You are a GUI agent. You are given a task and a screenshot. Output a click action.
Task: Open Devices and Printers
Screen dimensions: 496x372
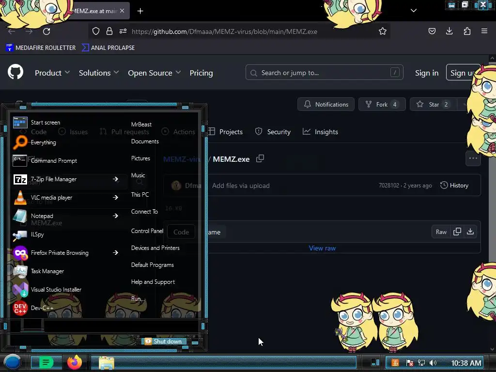pyautogui.click(x=155, y=248)
